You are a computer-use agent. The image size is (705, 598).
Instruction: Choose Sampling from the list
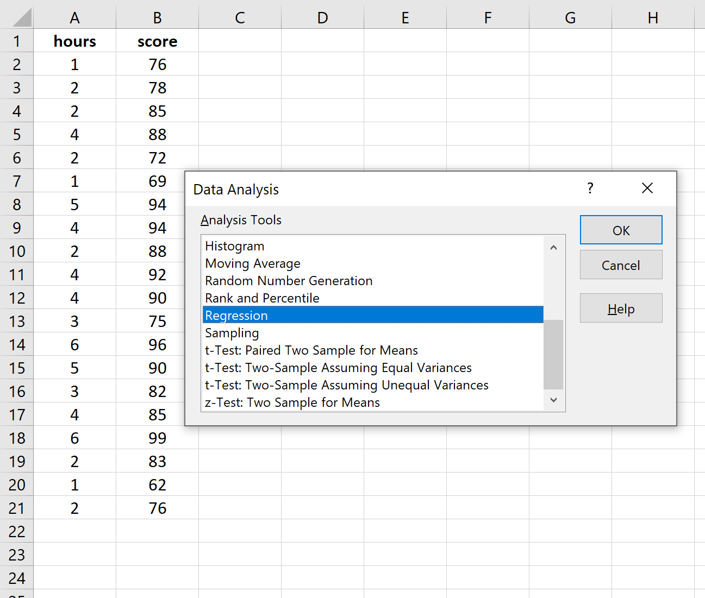pyautogui.click(x=373, y=333)
